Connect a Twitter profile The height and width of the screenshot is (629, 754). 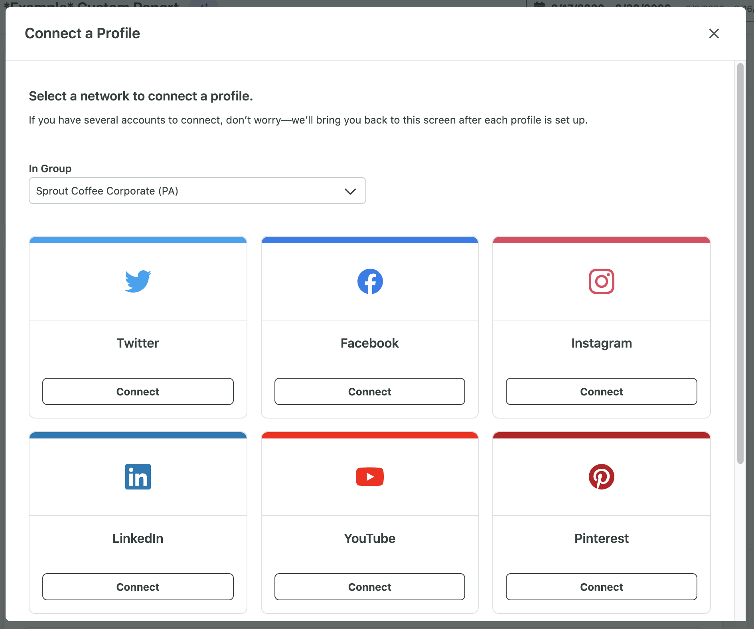point(138,391)
